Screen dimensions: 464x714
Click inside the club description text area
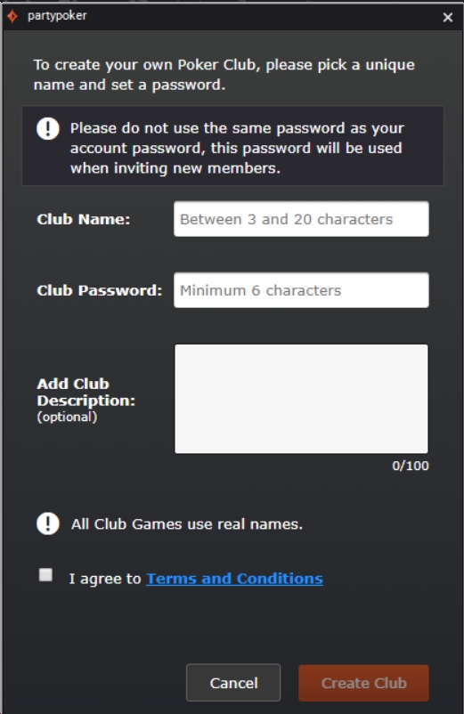pyautogui.click(x=301, y=399)
